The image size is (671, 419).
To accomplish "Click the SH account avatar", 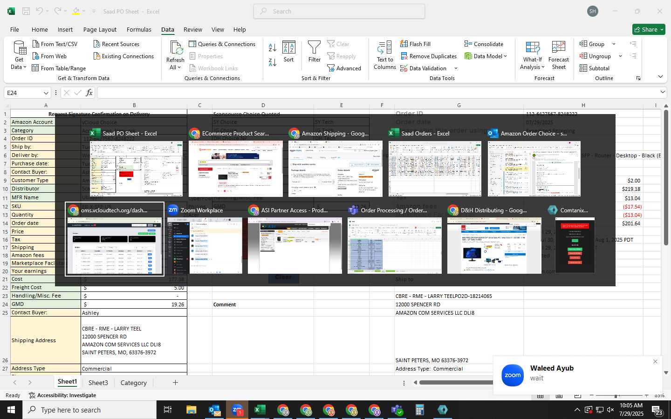I will (x=593, y=11).
